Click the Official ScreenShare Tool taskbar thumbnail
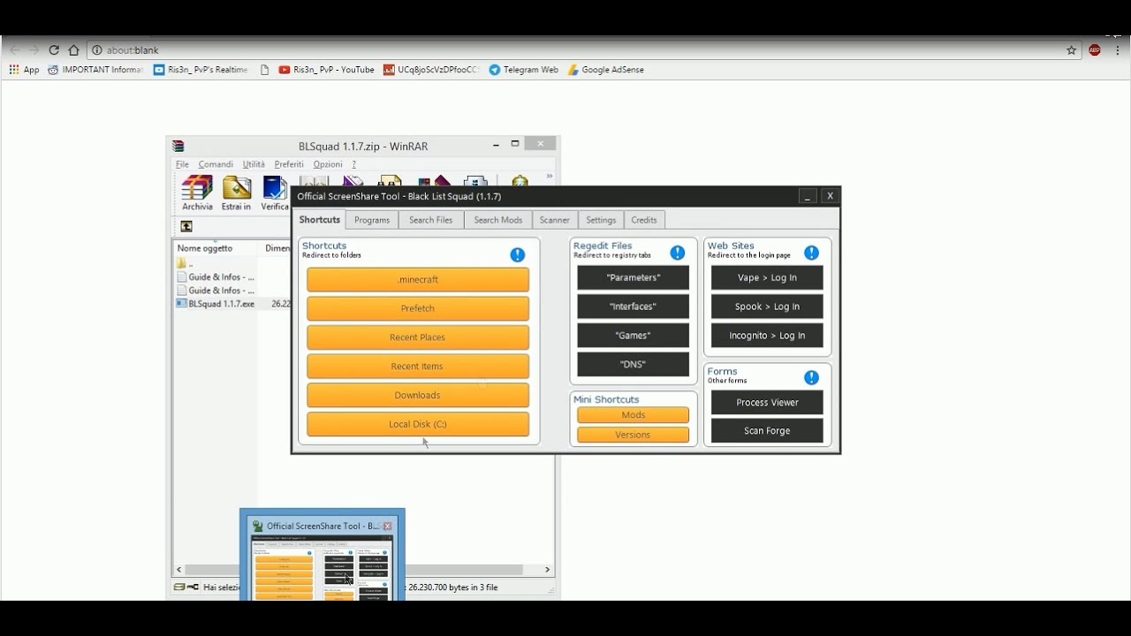Image resolution: width=1131 pixels, height=636 pixels. pos(323,555)
